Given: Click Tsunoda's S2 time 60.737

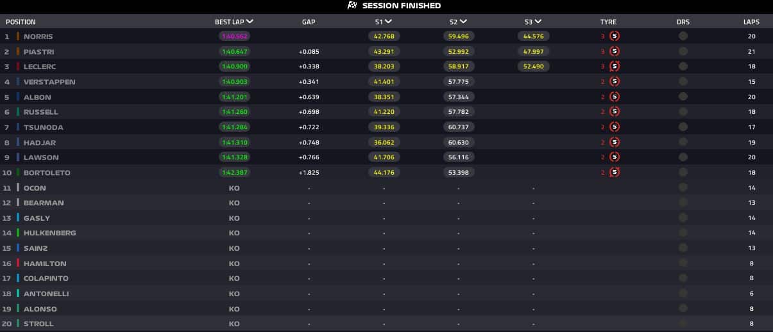Looking at the screenshot, I should coord(459,127).
